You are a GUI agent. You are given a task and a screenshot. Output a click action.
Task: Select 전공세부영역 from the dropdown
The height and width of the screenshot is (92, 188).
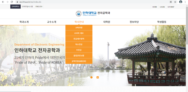[x=79, y=39]
